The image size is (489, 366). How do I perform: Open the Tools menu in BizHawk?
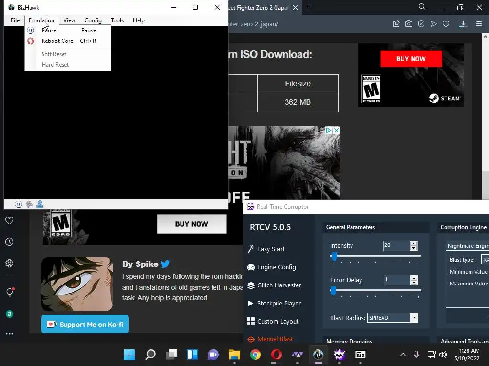[x=117, y=20]
